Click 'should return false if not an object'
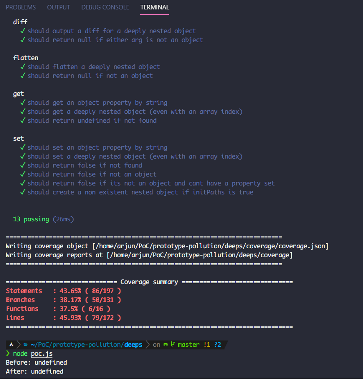363x379 pixels. point(92,174)
